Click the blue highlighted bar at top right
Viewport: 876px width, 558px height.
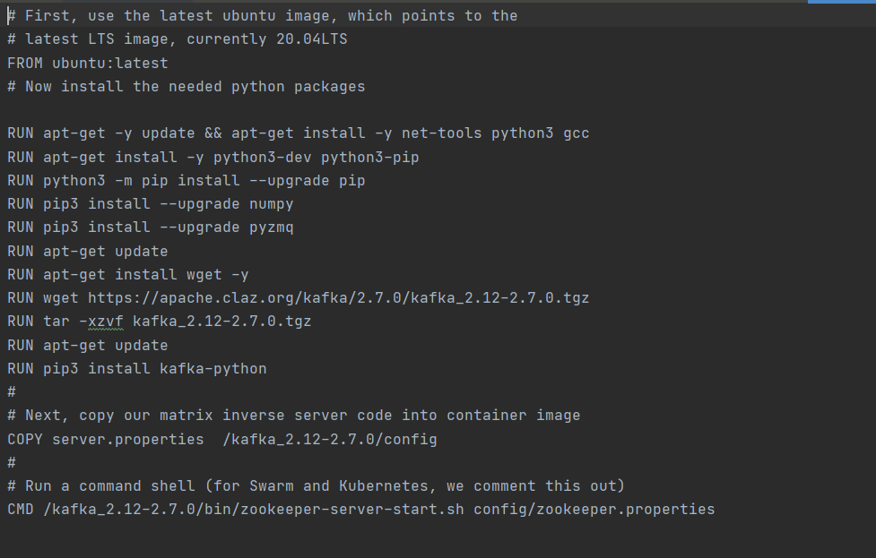coord(841,2)
